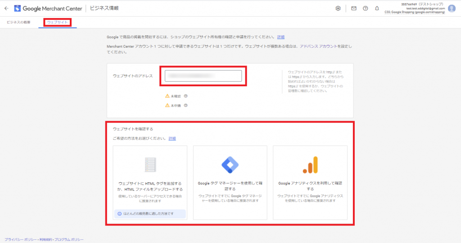Click the account email text in the header
The image size is (461, 243).
(425, 9)
